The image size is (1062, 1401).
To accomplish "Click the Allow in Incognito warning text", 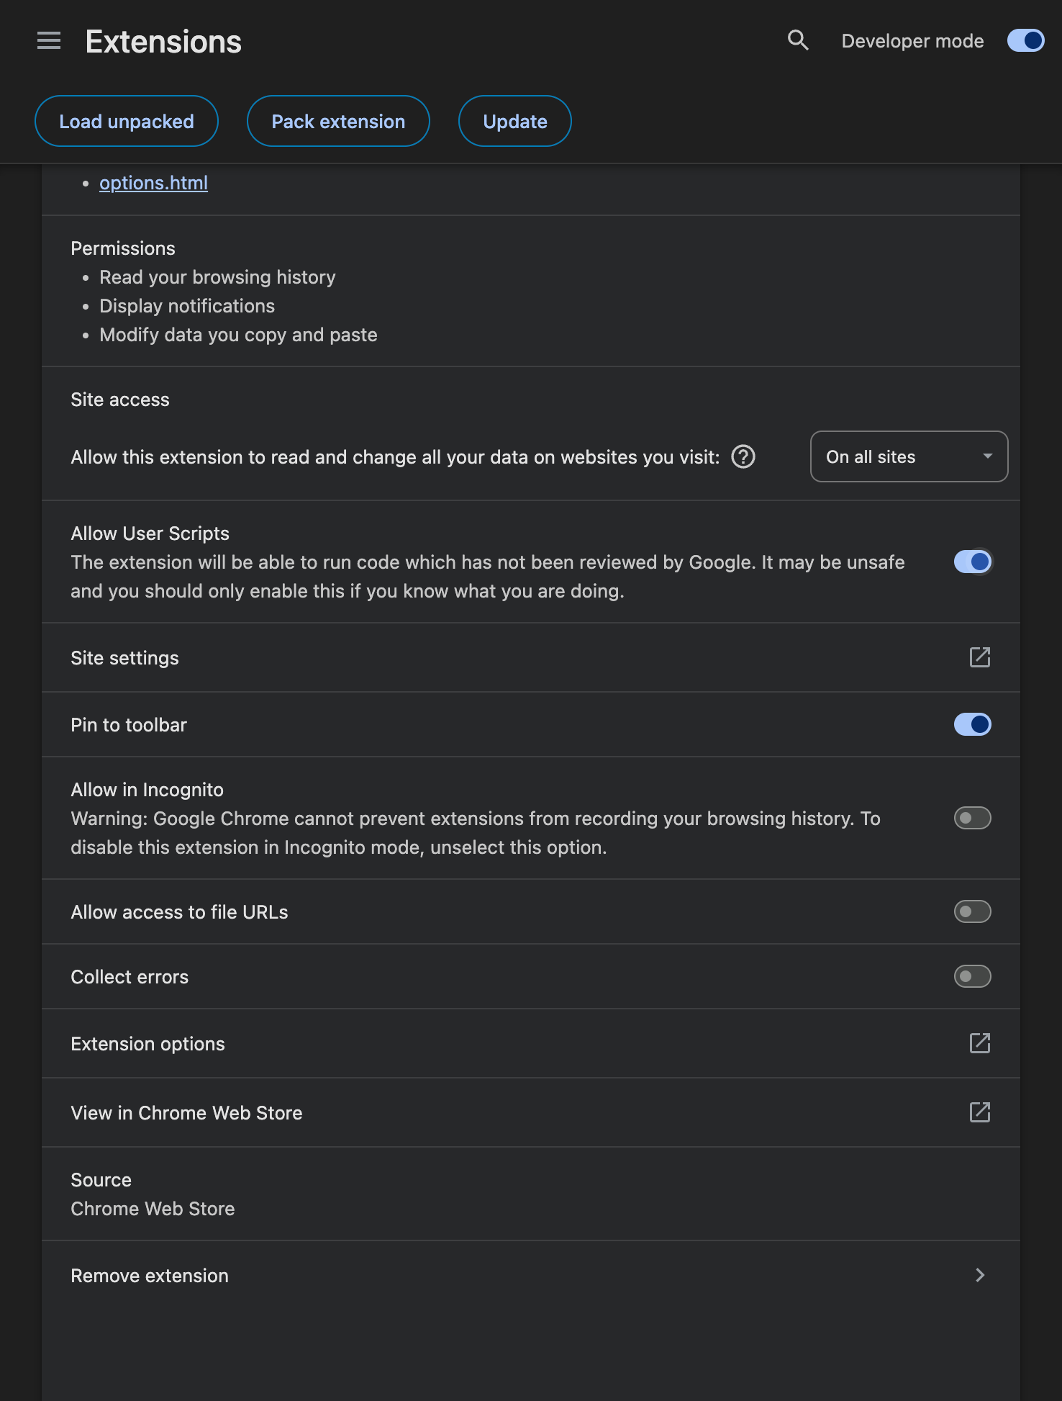I will click(x=476, y=833).
